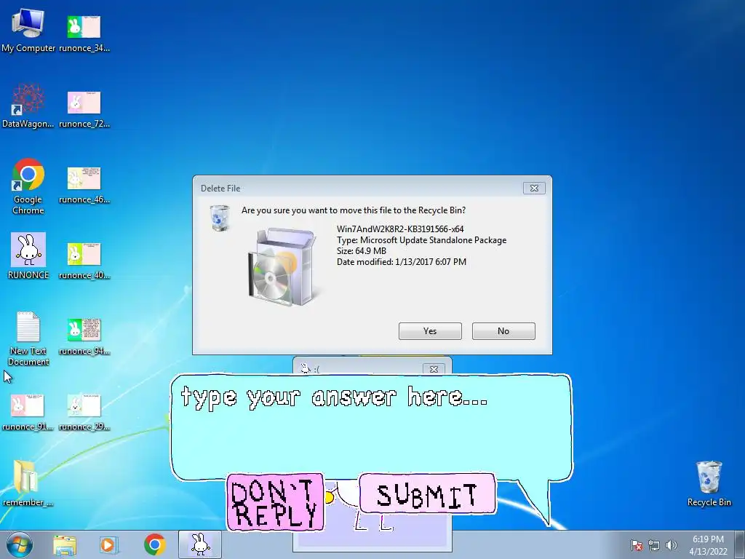745x559 pixels.
Task: Click the 'Date modified: 1/13/2017 6:07 PM' text
Action: point(402,262)
